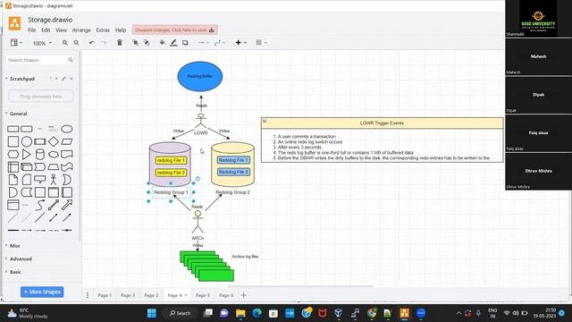
Task: Select the cylinder shape in General palette
Action: (40, 155)
